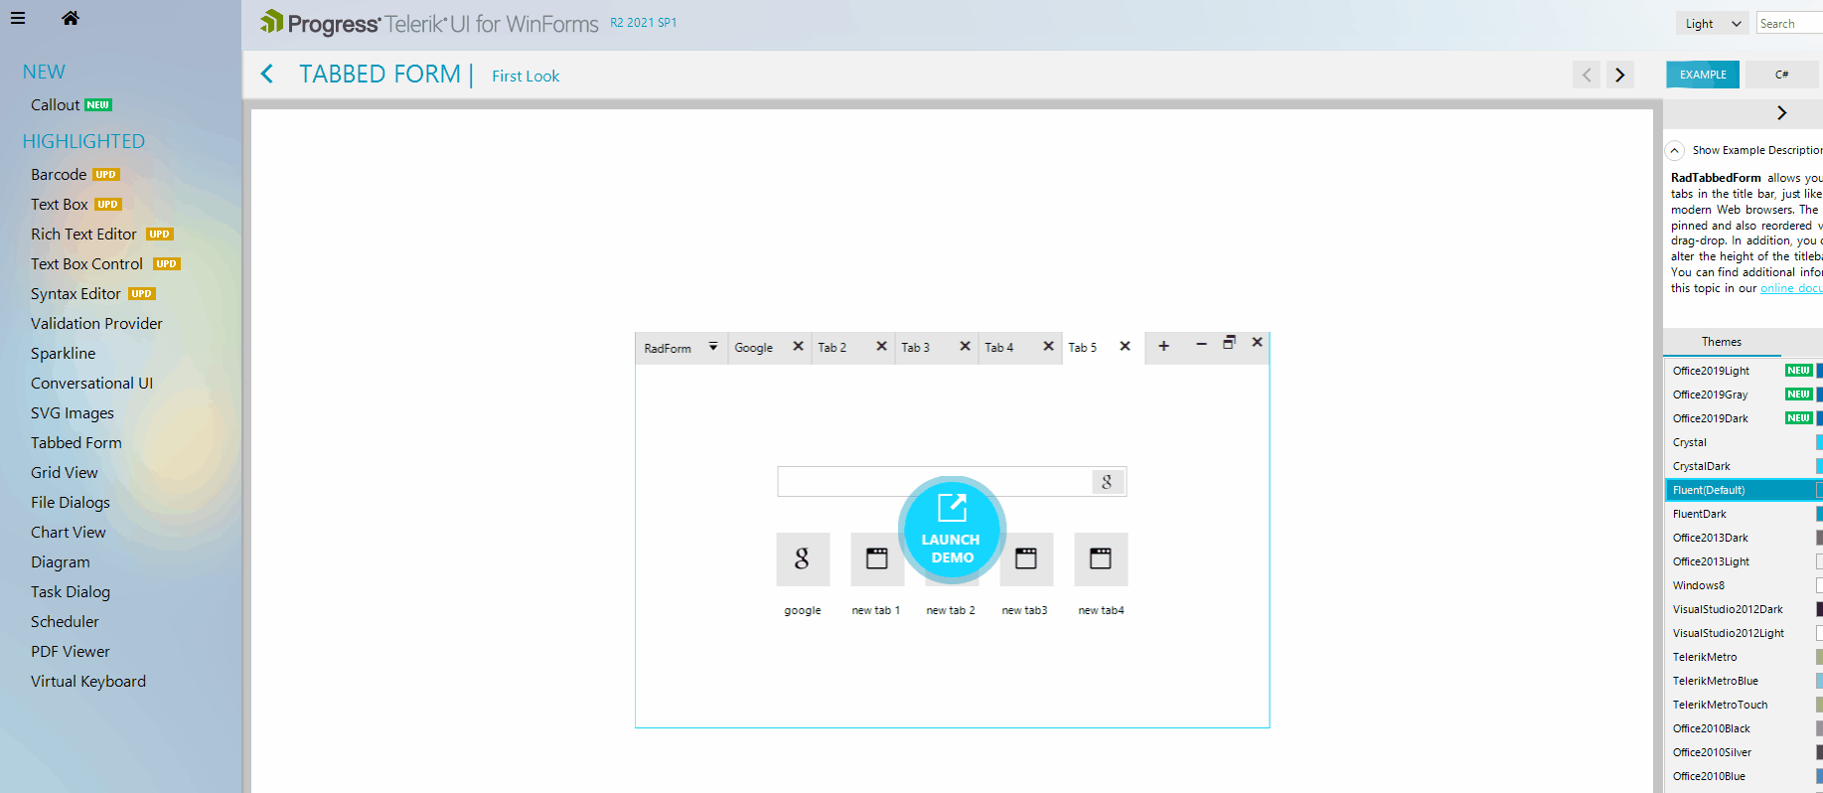Image resolution: width=1823 pixels, height=793 pixels.
Task: Launch the demo
Action: (x=952, y=530)
